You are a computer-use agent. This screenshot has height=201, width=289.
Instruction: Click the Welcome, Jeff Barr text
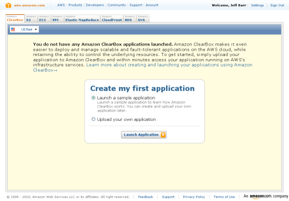229,5
